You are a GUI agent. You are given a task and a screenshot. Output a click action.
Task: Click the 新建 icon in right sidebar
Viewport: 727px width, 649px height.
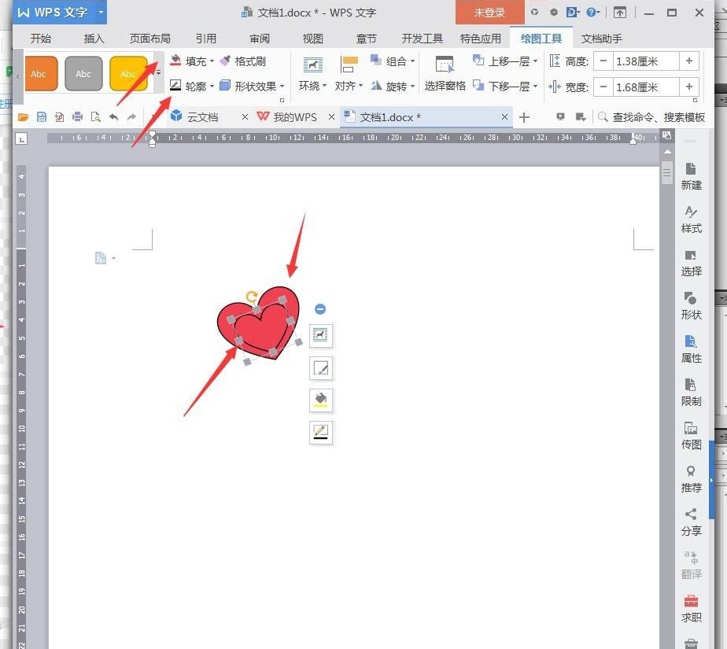tap(691, 176)
